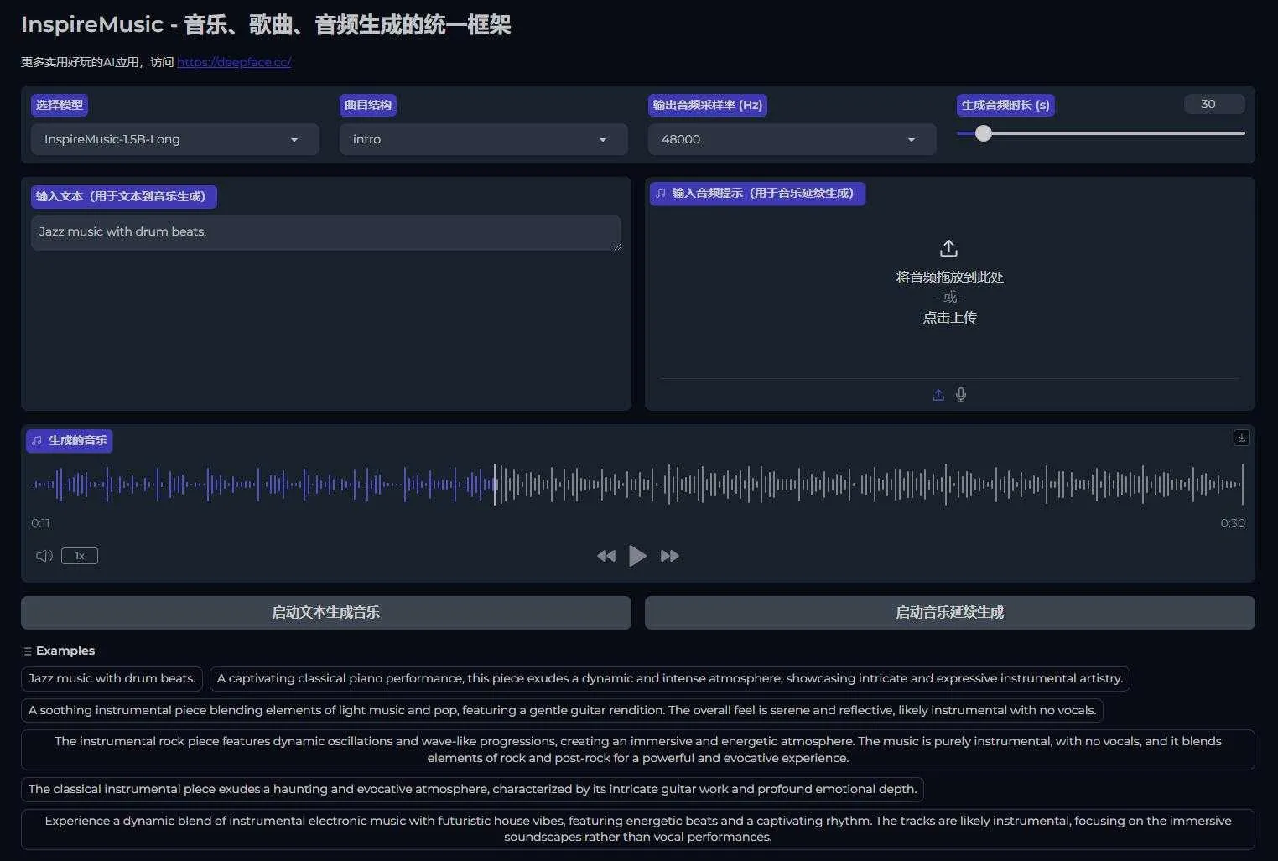Download the generated music with download icon
Viewport: 1278px width, 861px height.
[x=1242, y=438]
